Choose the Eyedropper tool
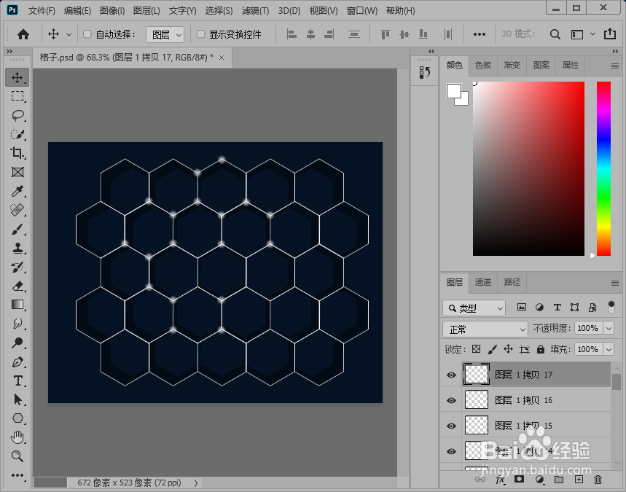Screen dimensions: 626x492 pyautogui.click(x=17, y=191)
